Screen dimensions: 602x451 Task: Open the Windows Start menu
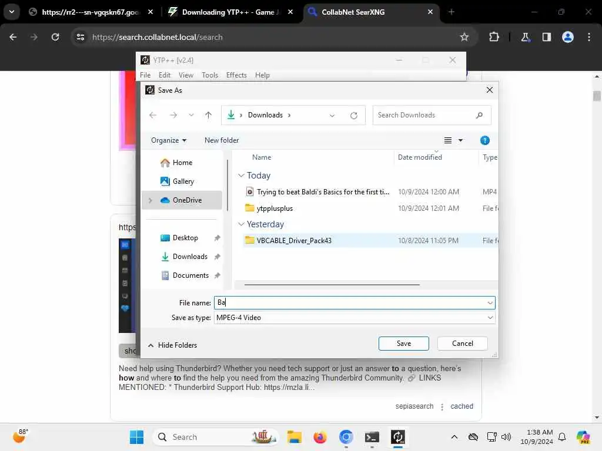click(x=136, y=437)
